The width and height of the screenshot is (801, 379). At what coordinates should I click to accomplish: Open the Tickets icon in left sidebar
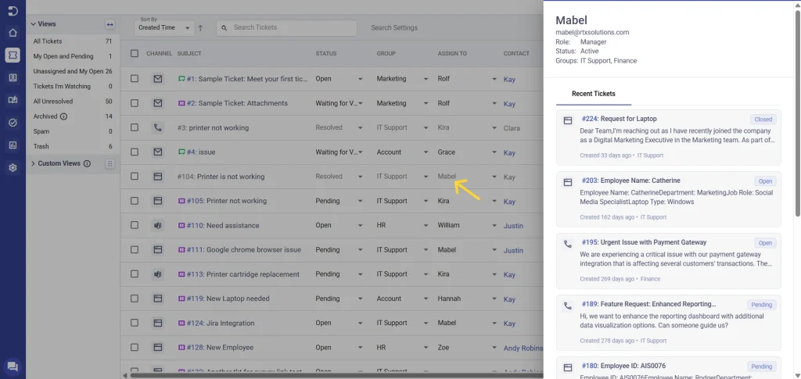[13, 55]
